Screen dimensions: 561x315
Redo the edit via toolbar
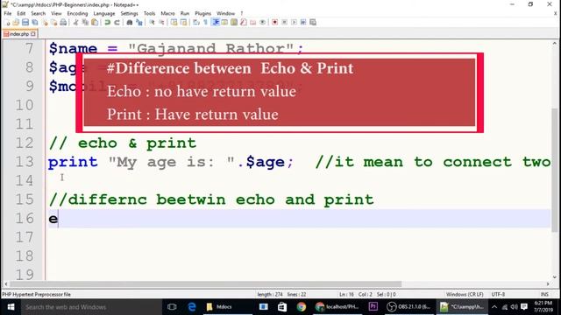pos(117,23)
